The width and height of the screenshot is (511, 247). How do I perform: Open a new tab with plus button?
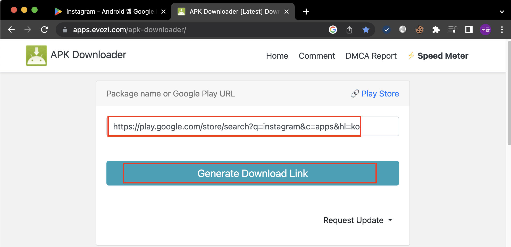click(306, 12)
